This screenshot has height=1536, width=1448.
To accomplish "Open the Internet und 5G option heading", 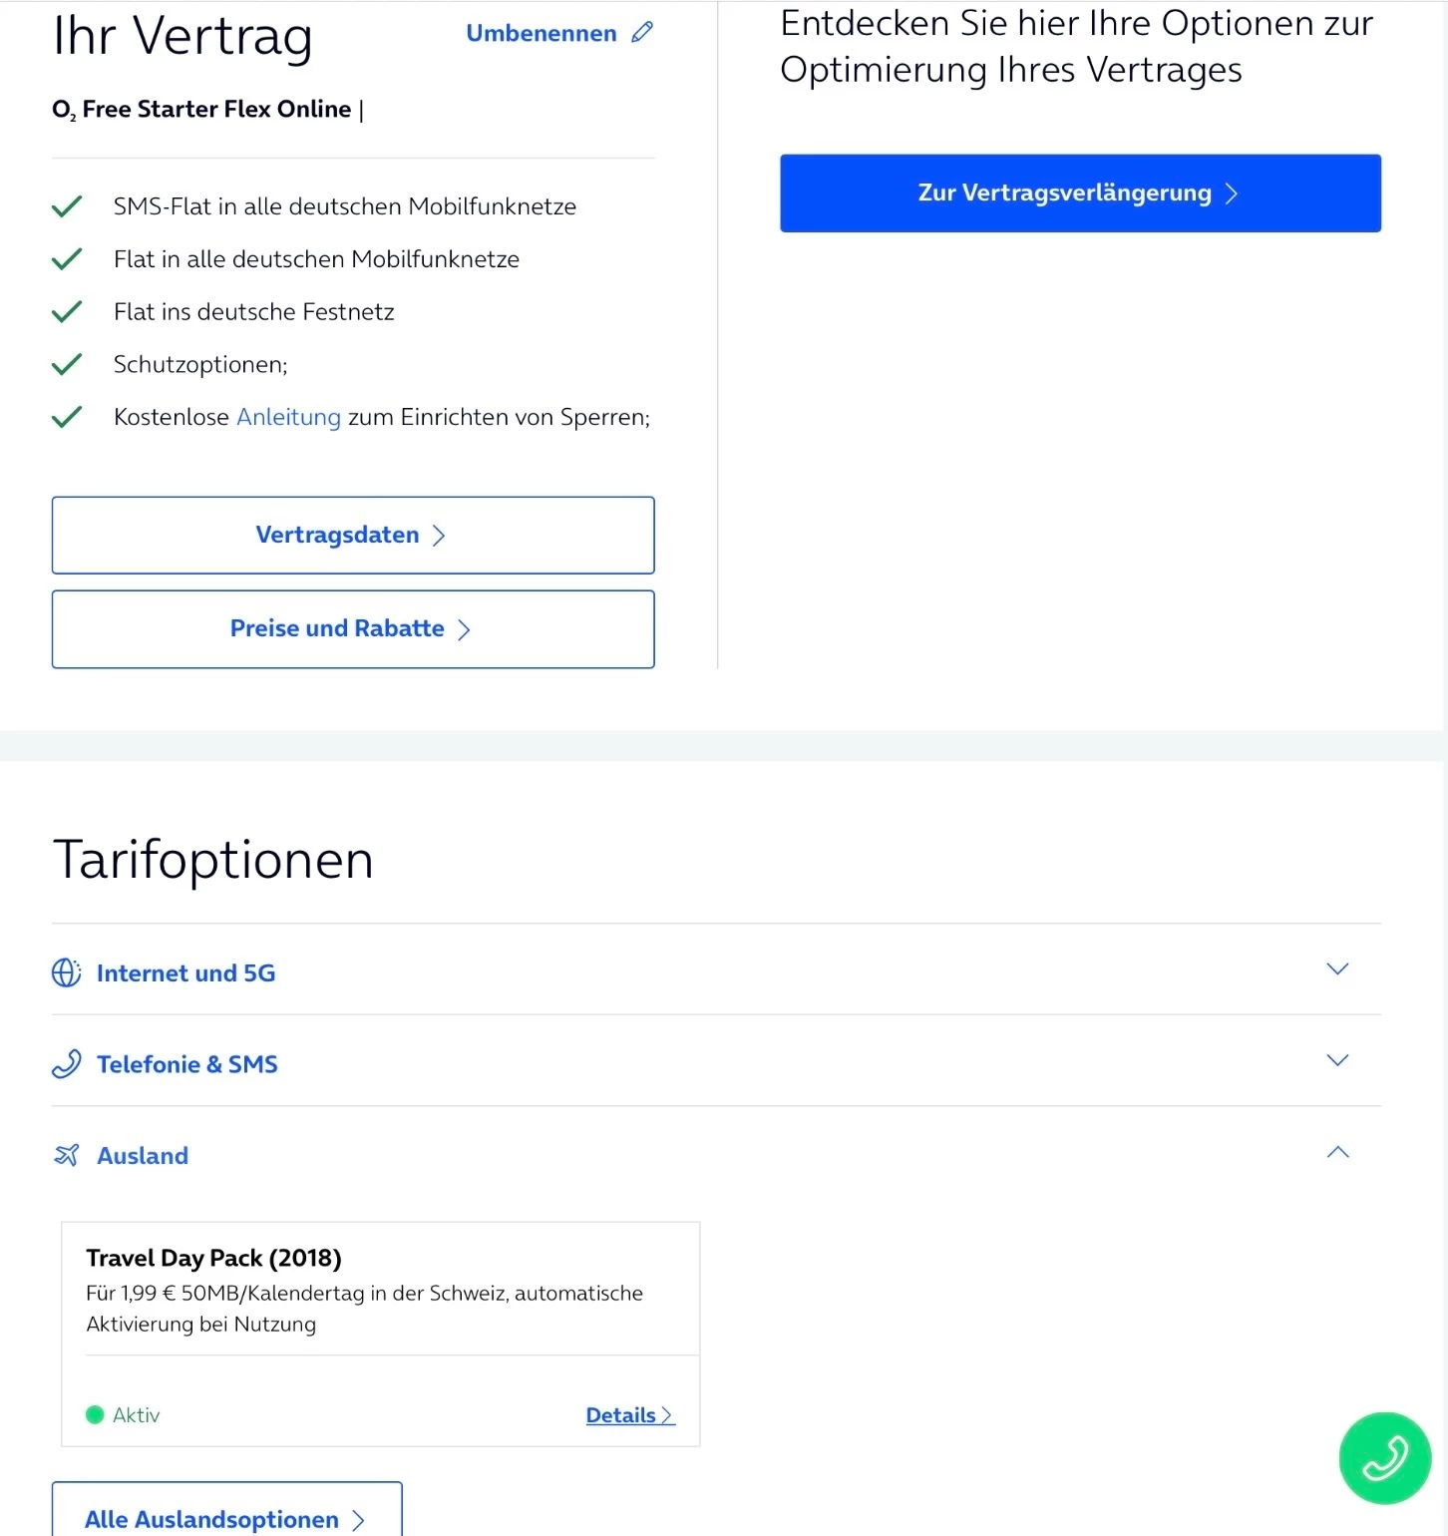I will pyautogui.click(x=185, y=973).
